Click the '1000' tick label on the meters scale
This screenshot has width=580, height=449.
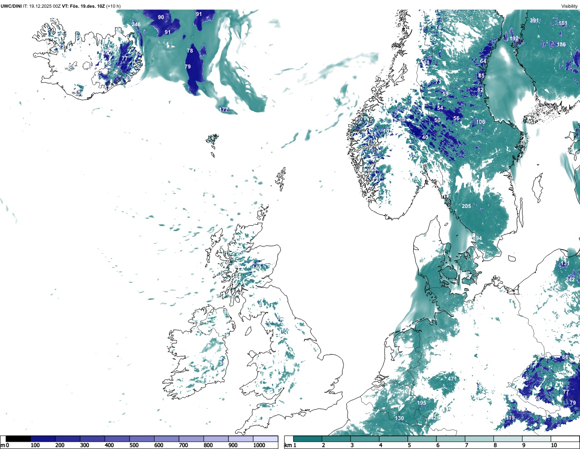click(259, 445)
